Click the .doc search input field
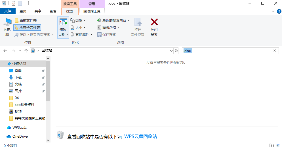 point(227,51)
